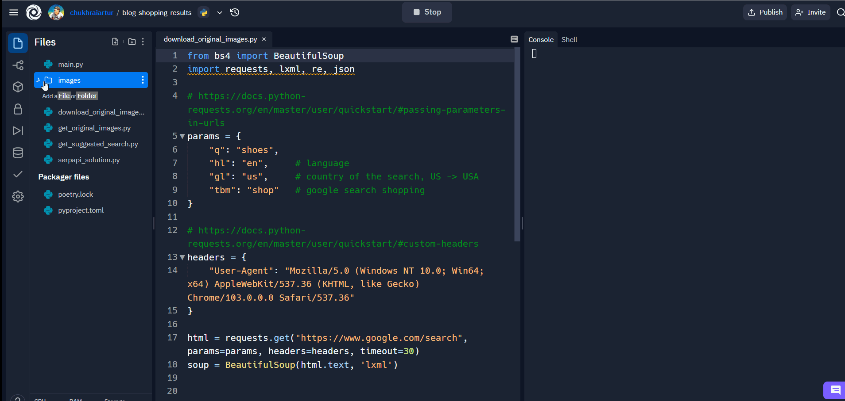845x401 pixels.
Task: Click the new file icon in Files
Action: [115, 42]
